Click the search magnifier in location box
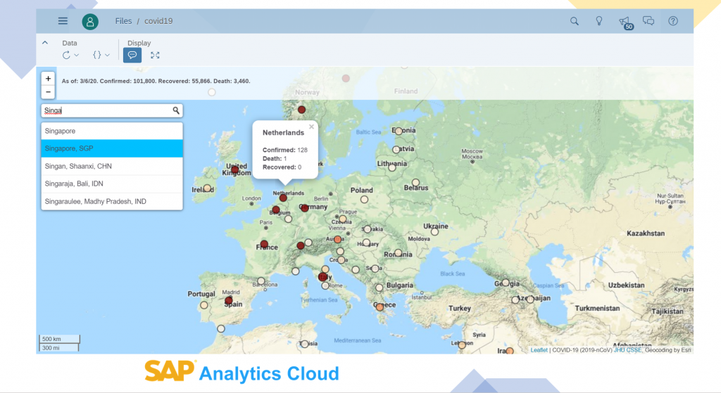Image resolution: width=721 pixels, height=393 pixels. 176,110
